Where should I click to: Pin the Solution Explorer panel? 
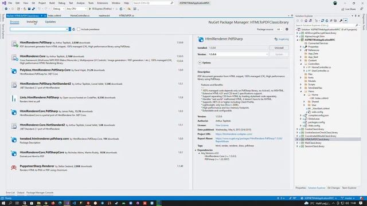pos(356,16)
